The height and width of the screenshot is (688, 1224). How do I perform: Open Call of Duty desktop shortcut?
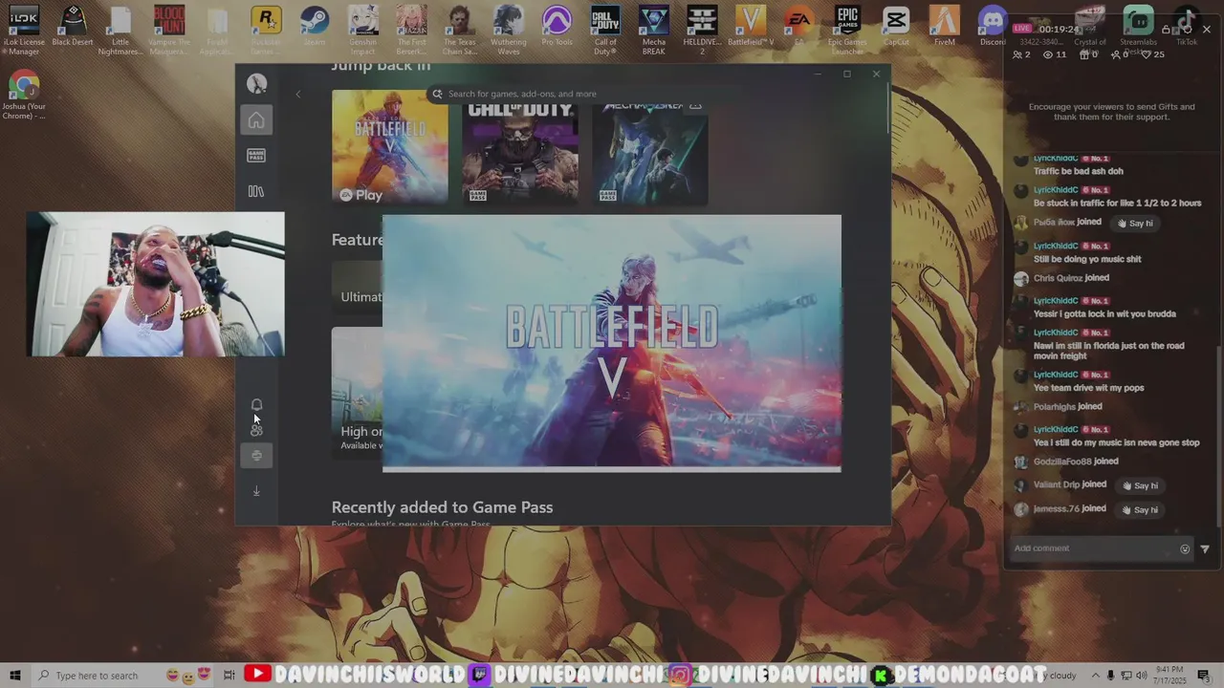605,30
